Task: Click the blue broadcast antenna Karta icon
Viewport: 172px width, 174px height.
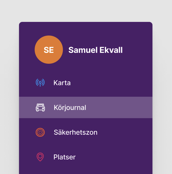Action: [x=40, y=83]
